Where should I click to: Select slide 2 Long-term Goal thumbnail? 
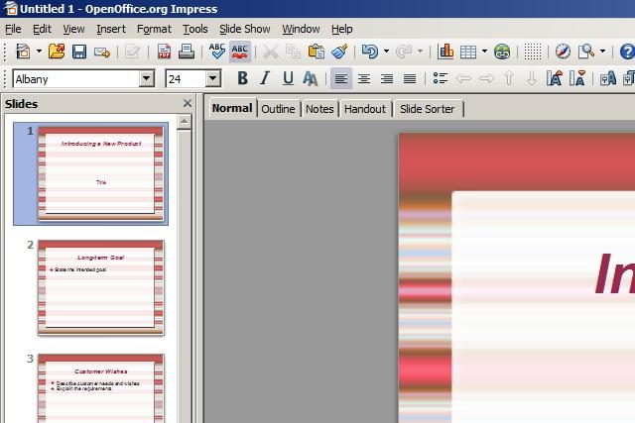101,287
